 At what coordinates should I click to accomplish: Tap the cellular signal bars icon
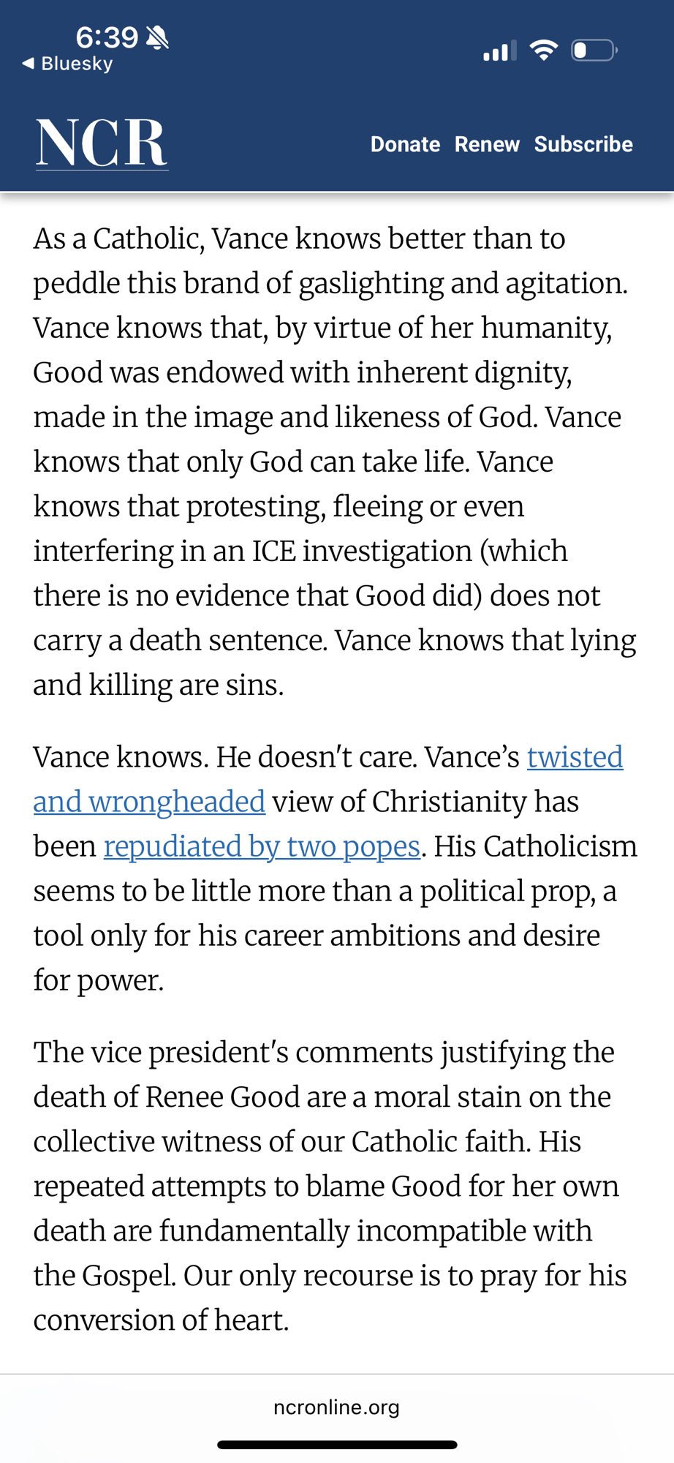pyautogui.click(x=499, y=50)
